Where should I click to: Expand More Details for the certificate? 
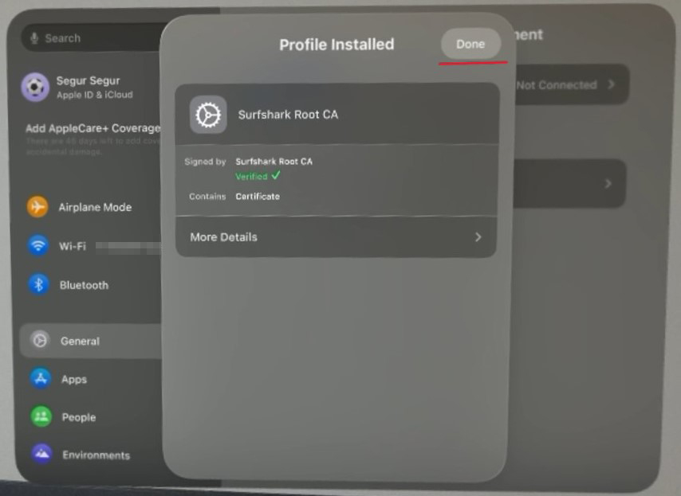coord(336,237)
